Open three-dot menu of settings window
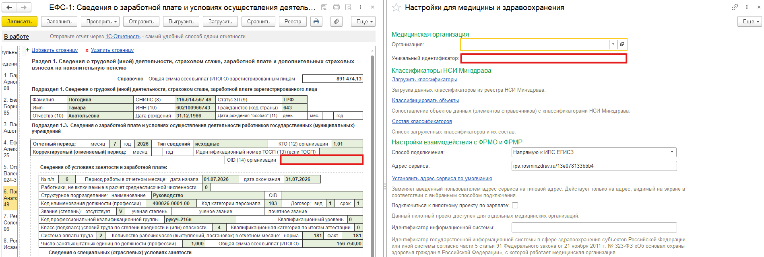764x257 pixels. pos(747,7)
